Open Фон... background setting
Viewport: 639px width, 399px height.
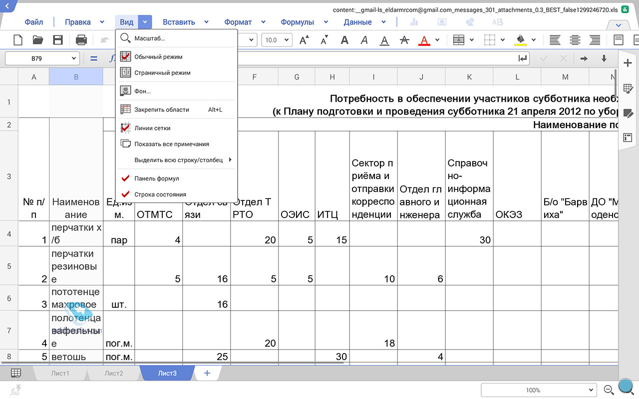pyautogui.click(x=176, y=91)
